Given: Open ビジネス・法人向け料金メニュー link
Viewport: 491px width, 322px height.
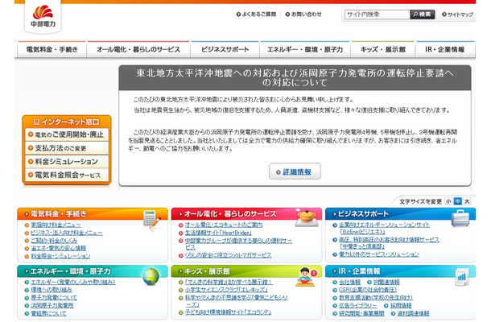Looking at the screenshot, I should tap(66, 233).
